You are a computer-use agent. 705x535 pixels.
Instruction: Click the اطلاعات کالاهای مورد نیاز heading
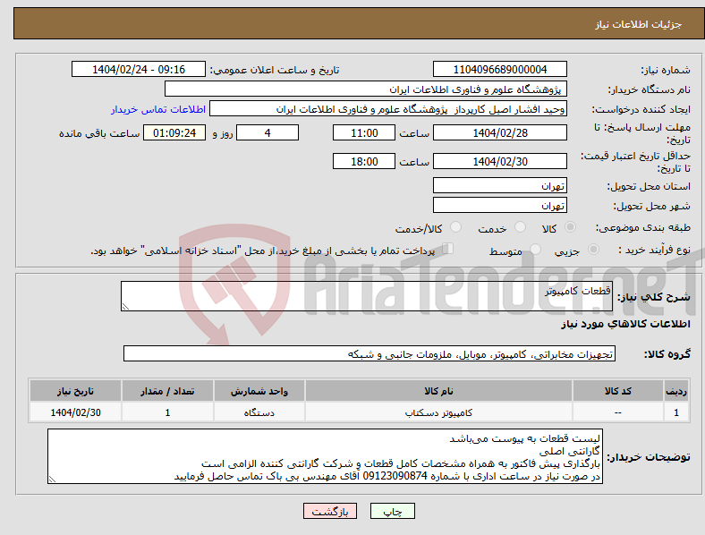click(625, 324)
